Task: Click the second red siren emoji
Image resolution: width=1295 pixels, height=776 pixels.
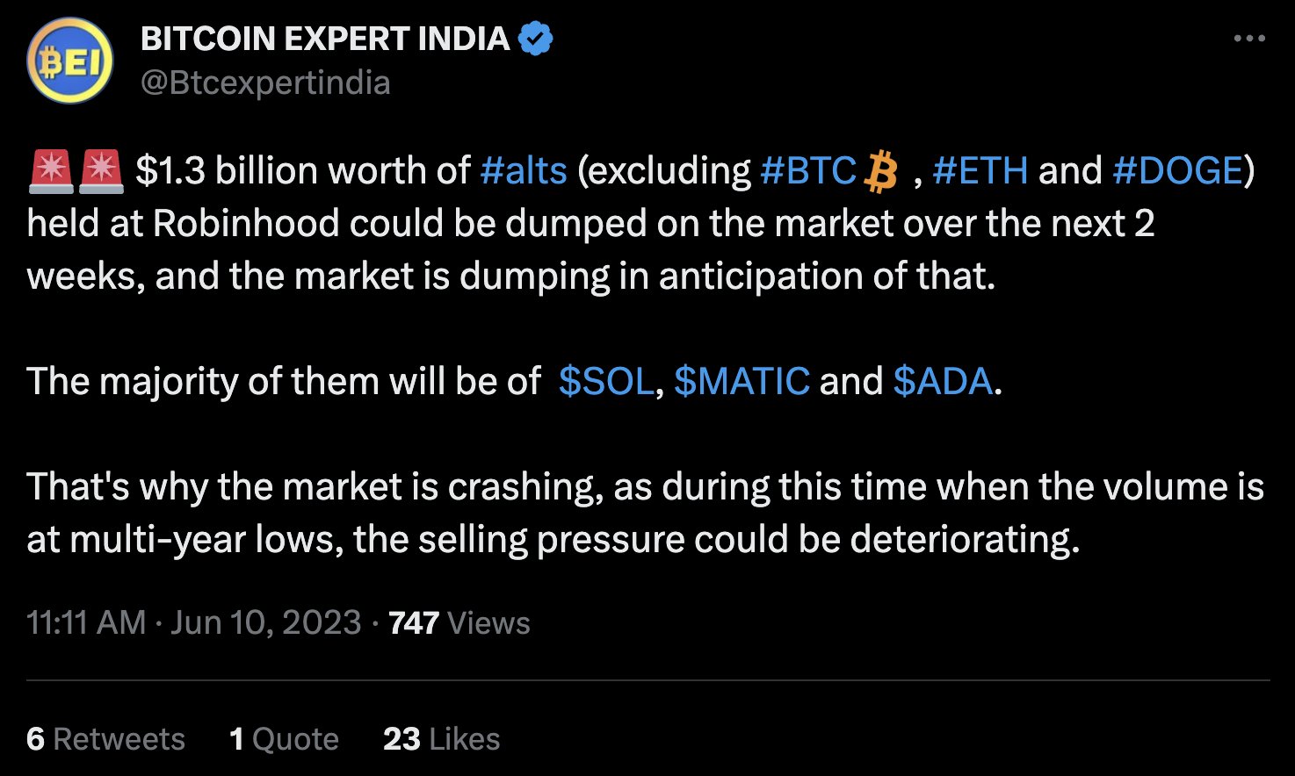Action: (102, 171)
